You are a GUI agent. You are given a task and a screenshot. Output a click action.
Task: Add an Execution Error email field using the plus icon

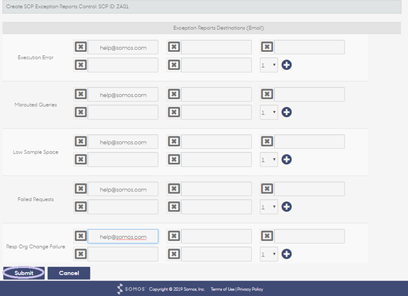pyautogui.click(x=286, y=65)
